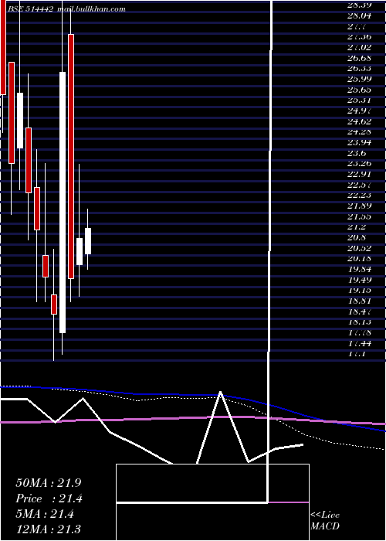The height and width of the screenshot is (541, 386).
Task: Pick the 24.97 price axis label
Action: coord(359,111)
